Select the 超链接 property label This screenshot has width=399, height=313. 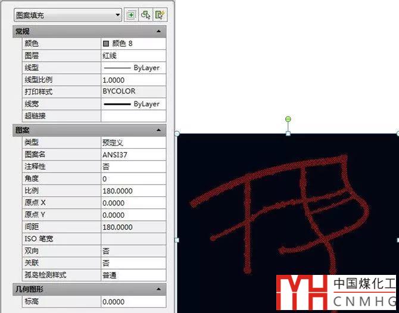point(35,116)
